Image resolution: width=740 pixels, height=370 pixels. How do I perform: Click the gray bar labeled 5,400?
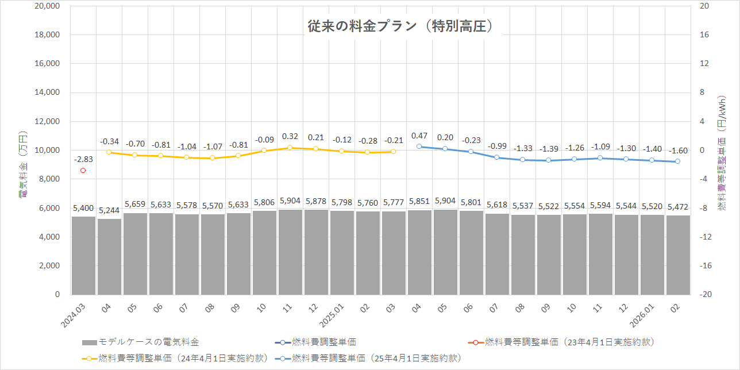point(83,253)
